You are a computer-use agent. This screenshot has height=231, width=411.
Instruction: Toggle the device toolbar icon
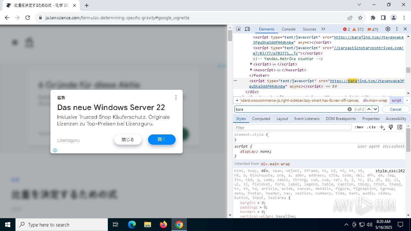[x=247, y=29]
